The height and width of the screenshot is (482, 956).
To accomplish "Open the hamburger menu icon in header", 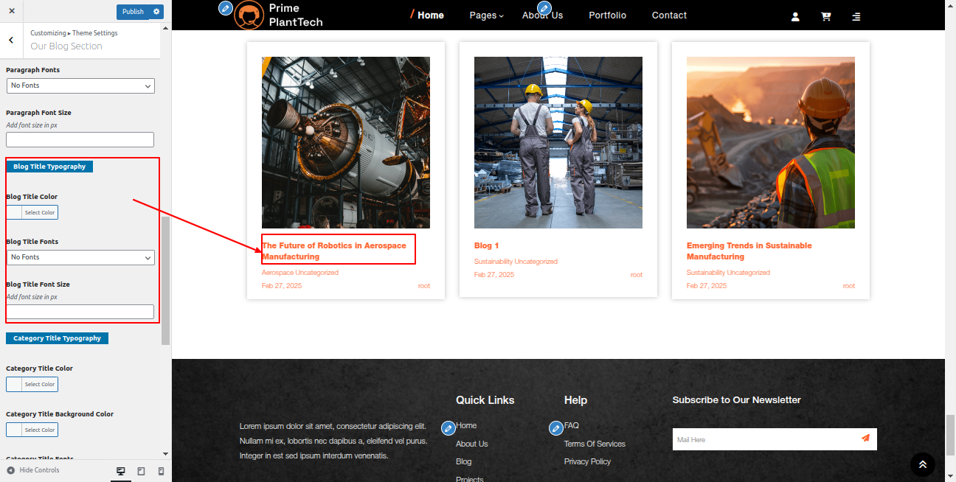I will (x=856, y=17).
